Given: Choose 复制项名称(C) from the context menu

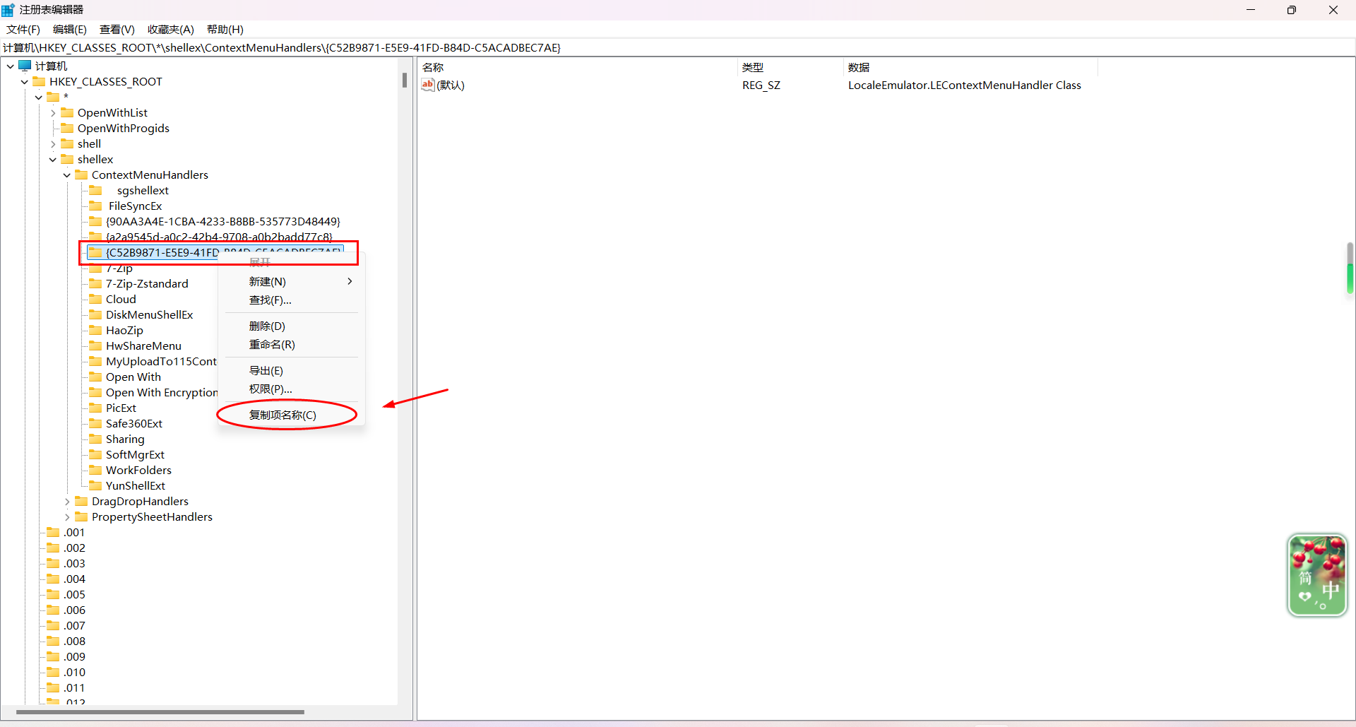Looking at the screenshot, I should [x=282, y=415].
